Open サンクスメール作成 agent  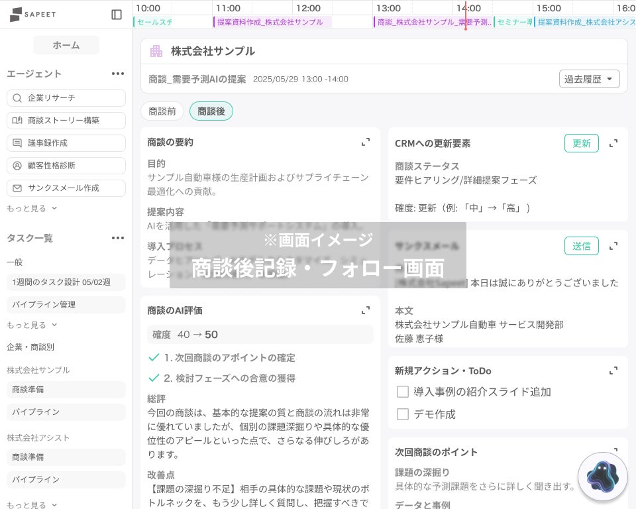pos(66,188)
